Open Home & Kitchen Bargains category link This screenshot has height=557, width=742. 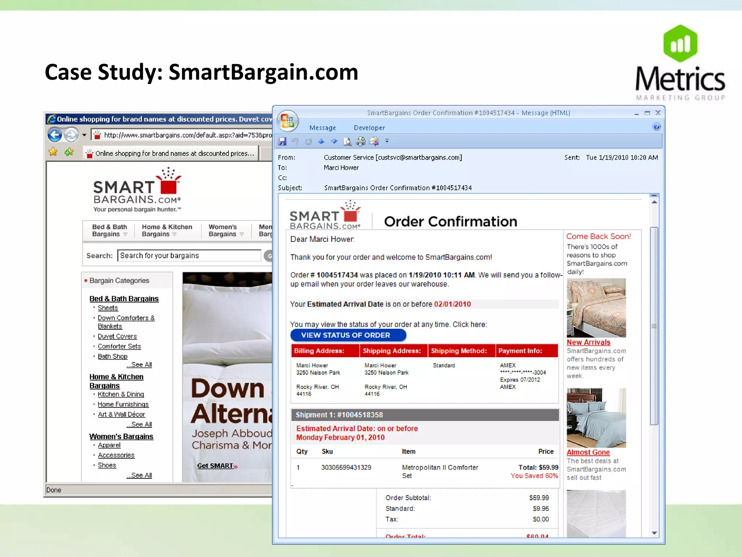[116, 381]
